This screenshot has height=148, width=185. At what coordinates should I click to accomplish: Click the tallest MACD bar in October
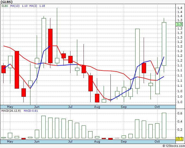(x=164, y=126)
